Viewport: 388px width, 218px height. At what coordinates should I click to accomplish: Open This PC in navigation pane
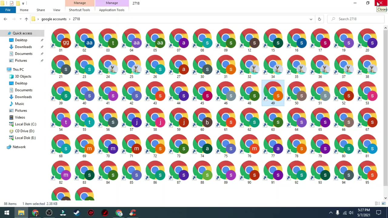click(x=18, y=70)
